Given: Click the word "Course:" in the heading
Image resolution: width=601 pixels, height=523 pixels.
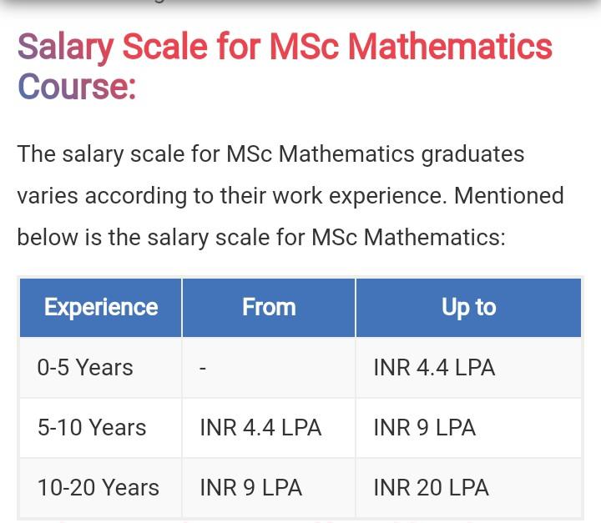Looking at the screenshot, I should click(76, 87).
